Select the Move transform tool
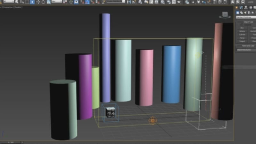Screen dimensions: 256x144 [x=38, y=2]
